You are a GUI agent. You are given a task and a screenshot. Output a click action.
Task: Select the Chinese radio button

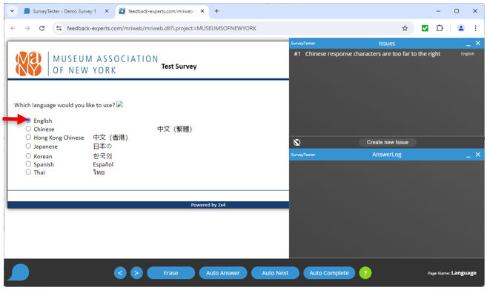point(28,129)
